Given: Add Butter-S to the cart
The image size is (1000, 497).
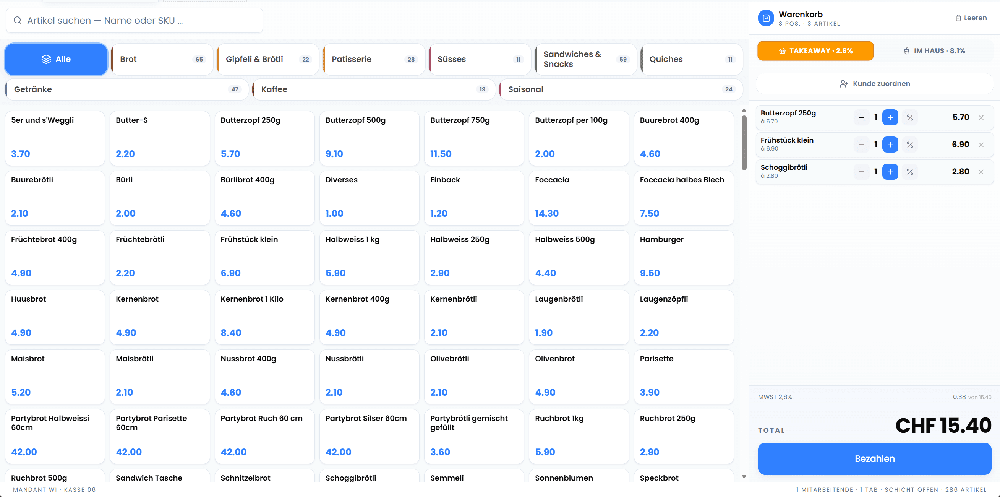Looking at the screenshot, I should point(160,138).
